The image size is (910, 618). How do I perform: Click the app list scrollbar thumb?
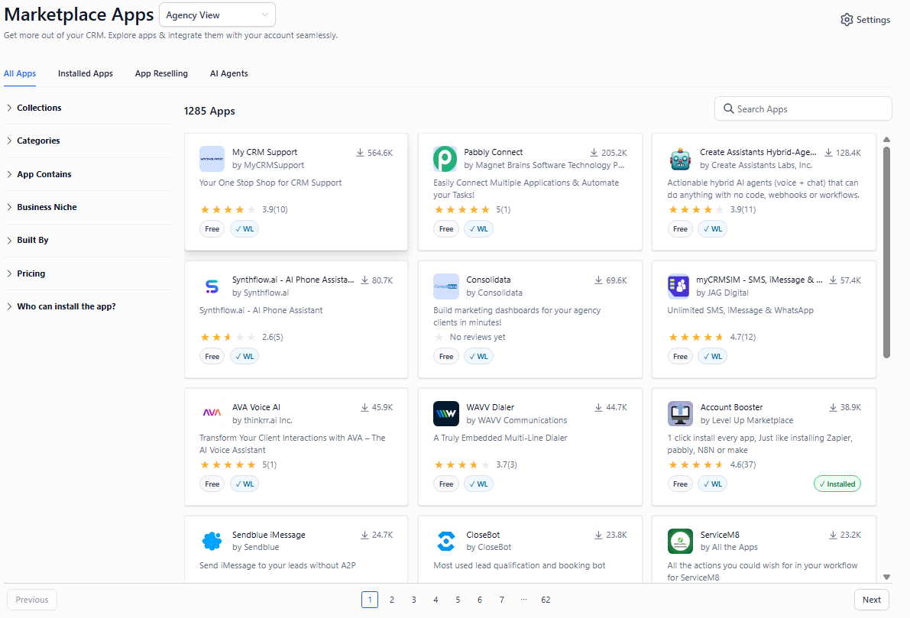(x=886, y=252)
